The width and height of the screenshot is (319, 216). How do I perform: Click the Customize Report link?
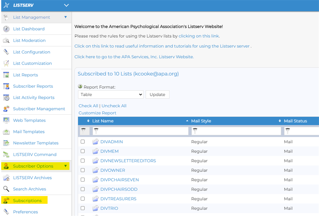(x=97, y=113)
